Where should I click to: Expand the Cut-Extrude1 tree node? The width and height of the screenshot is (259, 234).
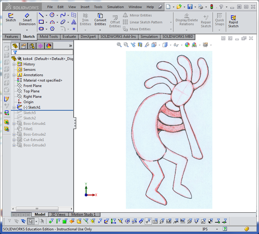14,140
